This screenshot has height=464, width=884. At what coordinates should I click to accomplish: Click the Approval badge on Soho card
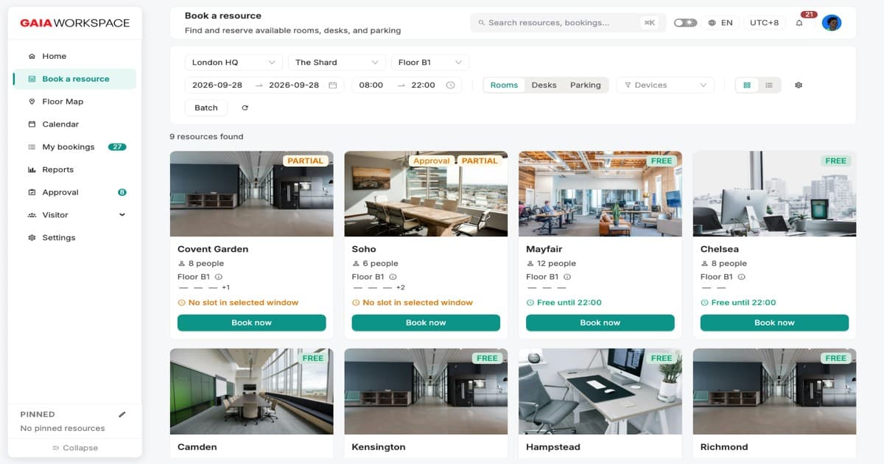432,161
